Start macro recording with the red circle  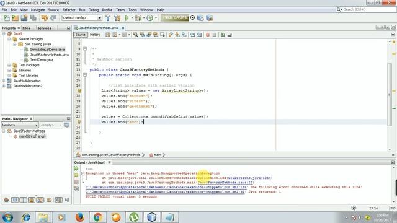(208, 35)
